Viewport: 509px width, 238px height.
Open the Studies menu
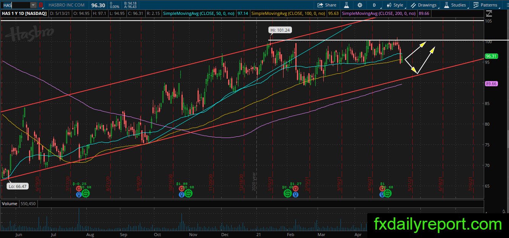tap(455, 5)
